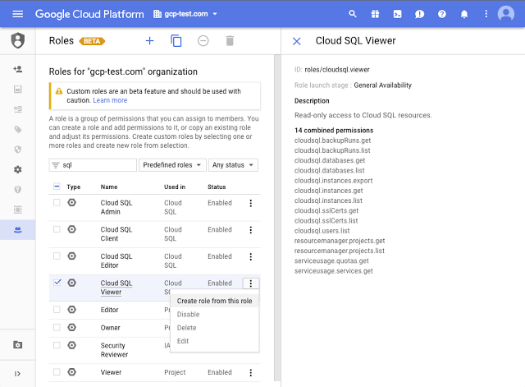The height and width of the screenshot is (387, 525).
Task: Click the Owner role name
Action: click(x=110, y=328)
